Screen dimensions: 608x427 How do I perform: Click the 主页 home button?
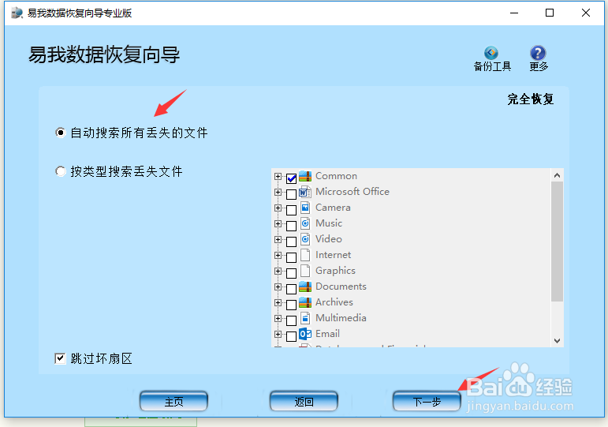click(173, 401)
